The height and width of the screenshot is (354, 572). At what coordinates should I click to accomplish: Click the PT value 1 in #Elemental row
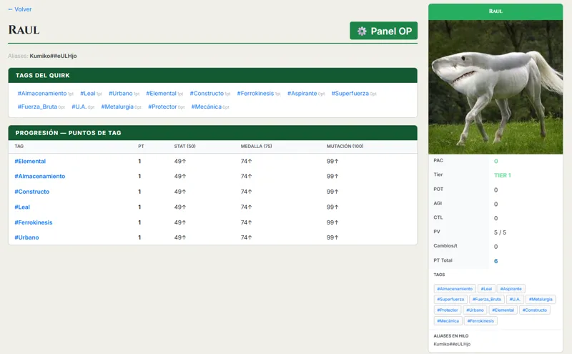tap(139, 161)
